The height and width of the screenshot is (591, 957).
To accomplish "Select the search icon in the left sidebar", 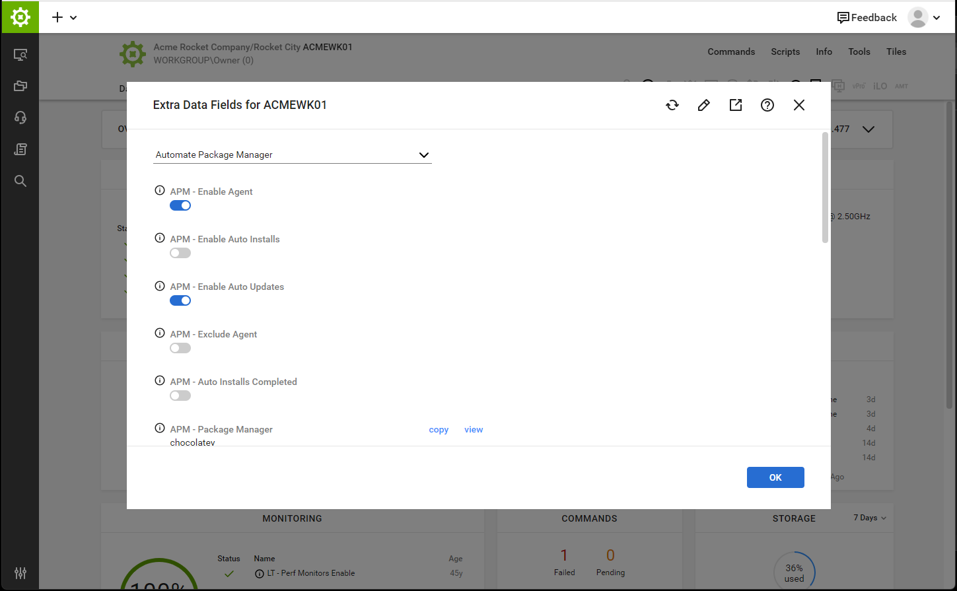I will coord(20,180).
